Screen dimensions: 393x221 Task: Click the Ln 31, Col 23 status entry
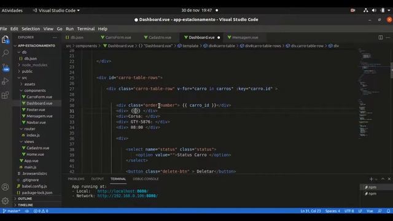click(x=311, y=211)
